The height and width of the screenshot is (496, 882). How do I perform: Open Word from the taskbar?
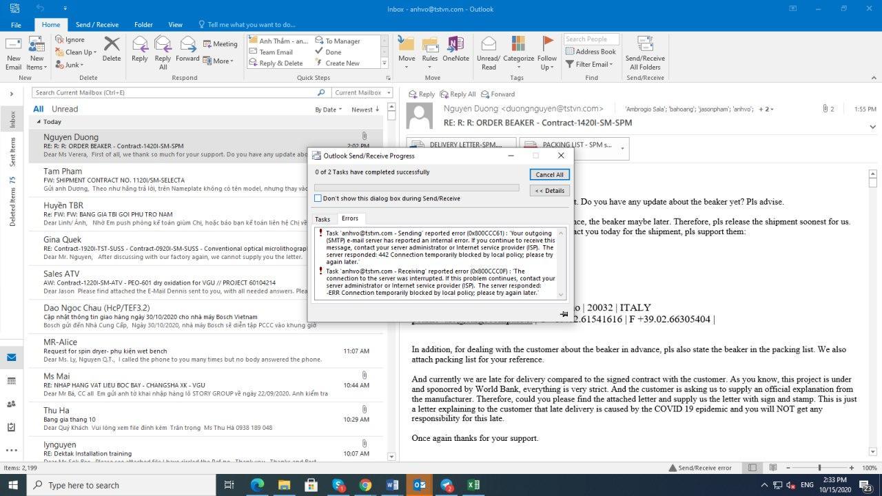(392, 485)
